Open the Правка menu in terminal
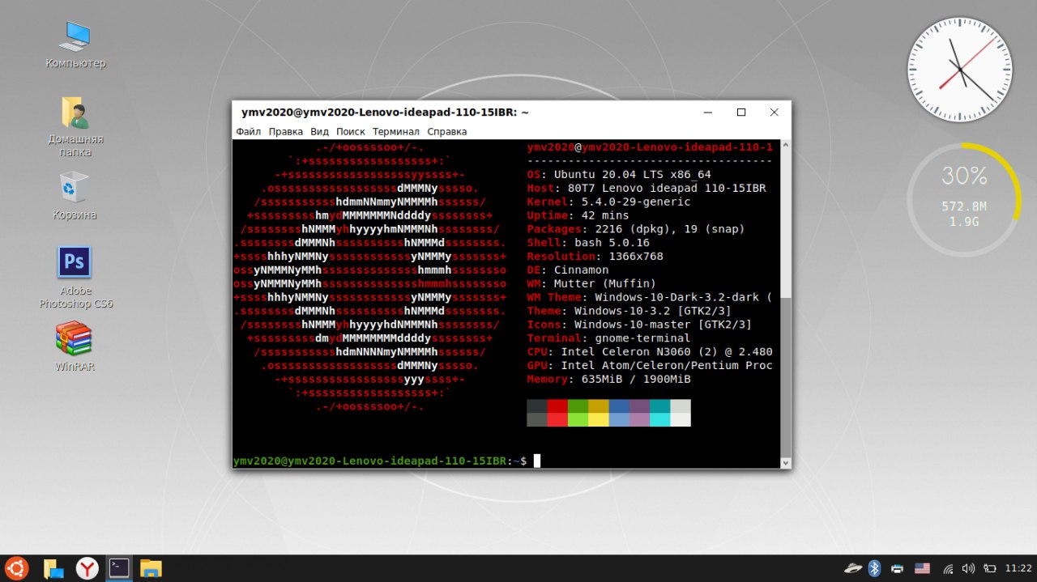Screen dimensions: 1037x582 (286, 131)
